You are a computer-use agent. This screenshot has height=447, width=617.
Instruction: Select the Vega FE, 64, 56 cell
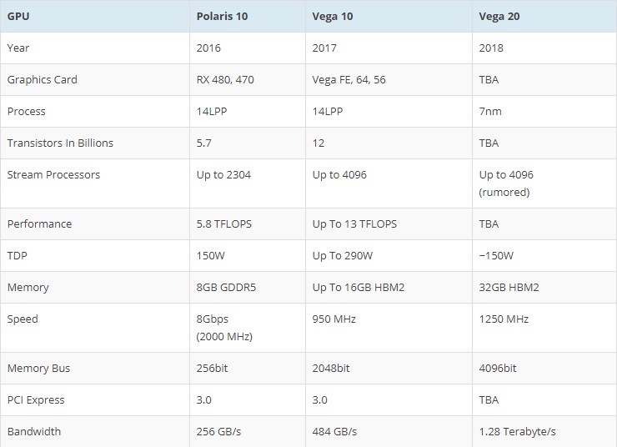349,80
